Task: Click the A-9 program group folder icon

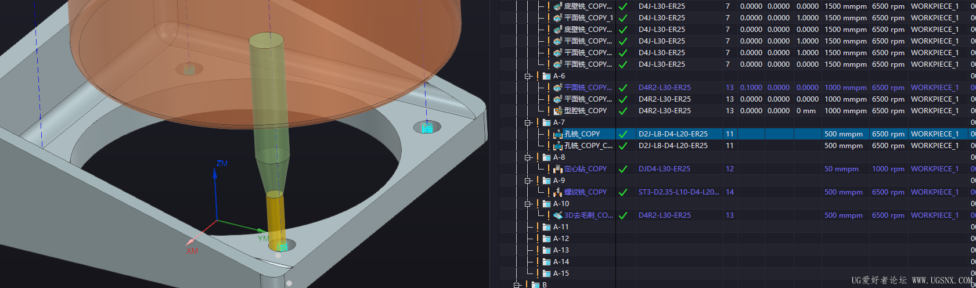Action: 546,181
